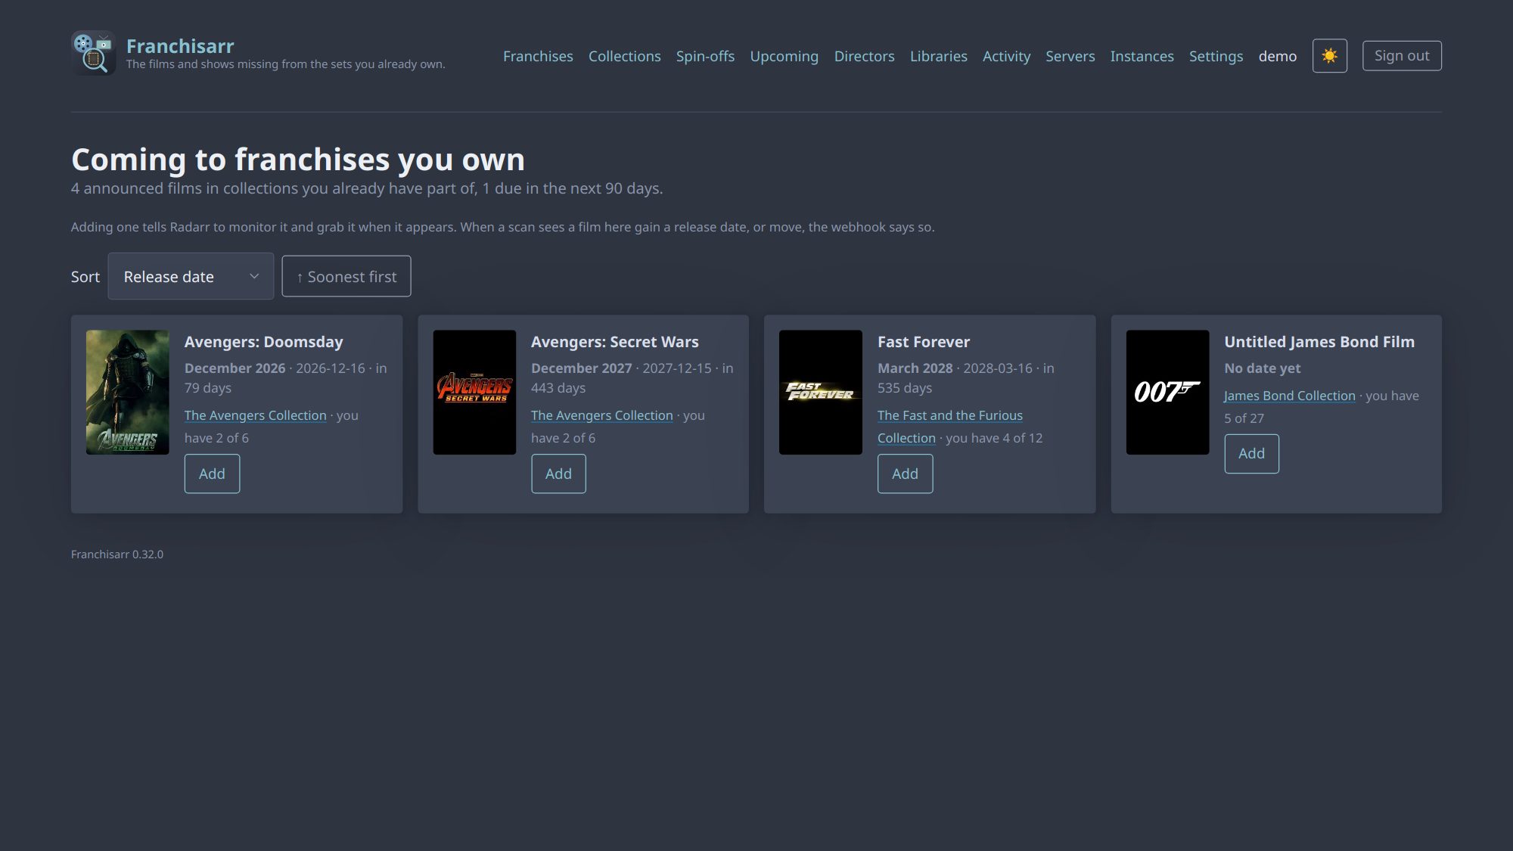Add Avengers: Secret Wars to Radarr

coord(558,474)
